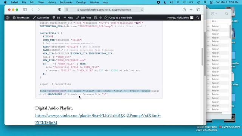This screenshot has height=136, width=242.
Task: Go back in Safari
Action: (x=33, y=9)
